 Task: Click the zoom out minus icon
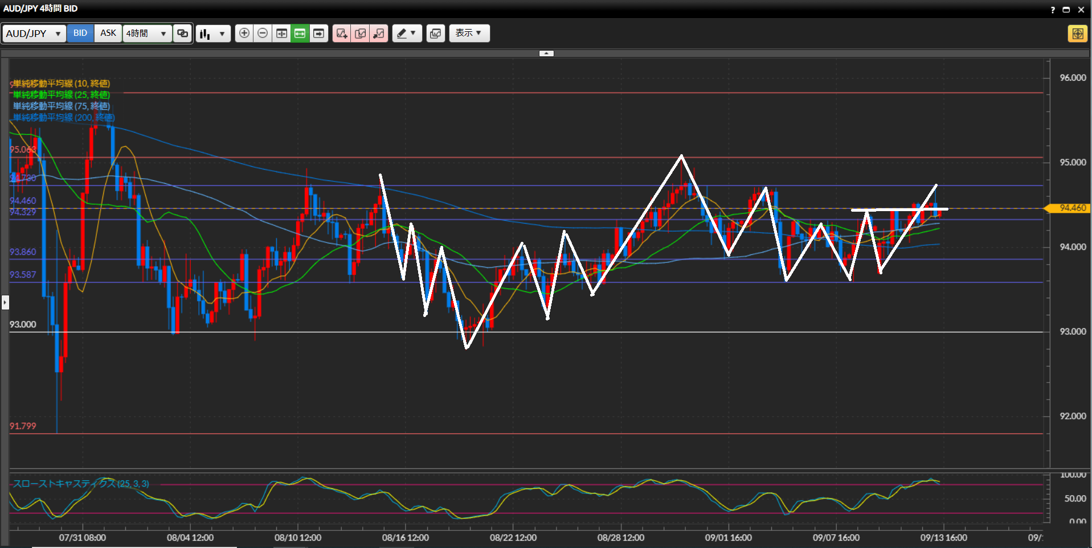[263, 34]
